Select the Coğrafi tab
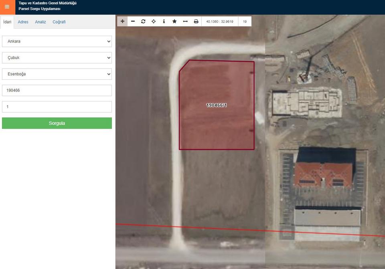This screenshot has width=385, height=269. click(x=59, y=22)
